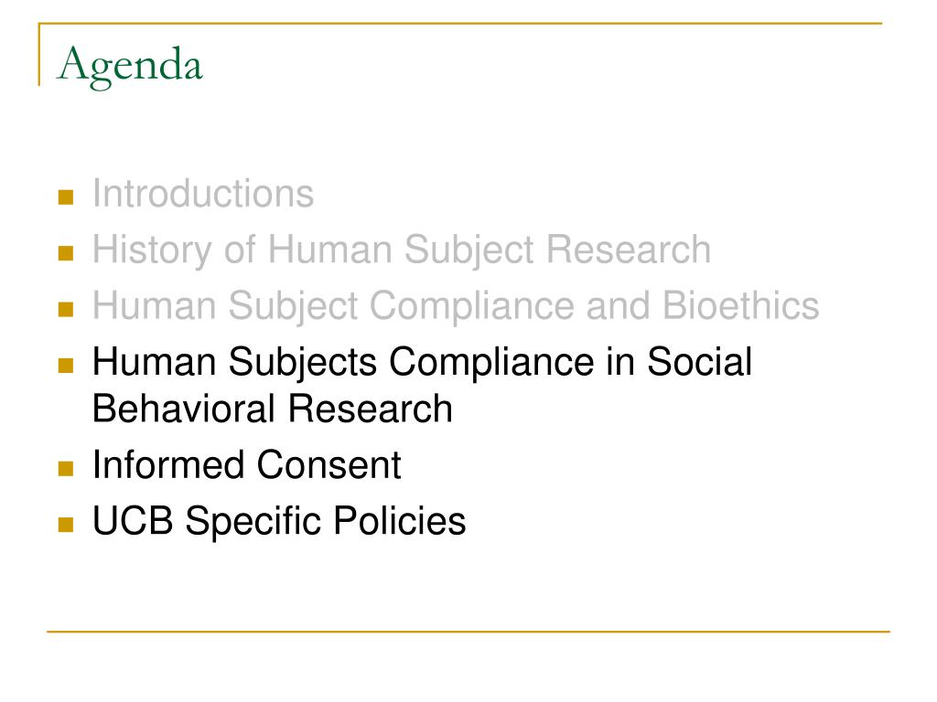This screenshot has height=702, width=937.
Task: Click History of Human Subject Research text
Action: [x=402, y=250]
